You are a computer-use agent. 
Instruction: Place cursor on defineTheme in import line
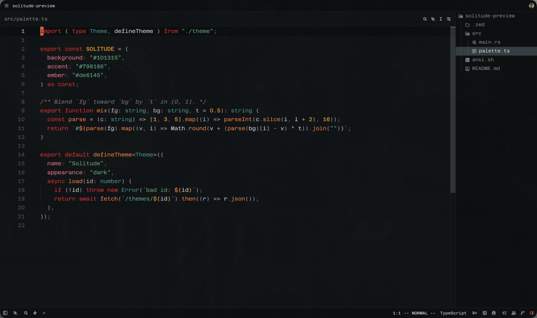point(134,31)
